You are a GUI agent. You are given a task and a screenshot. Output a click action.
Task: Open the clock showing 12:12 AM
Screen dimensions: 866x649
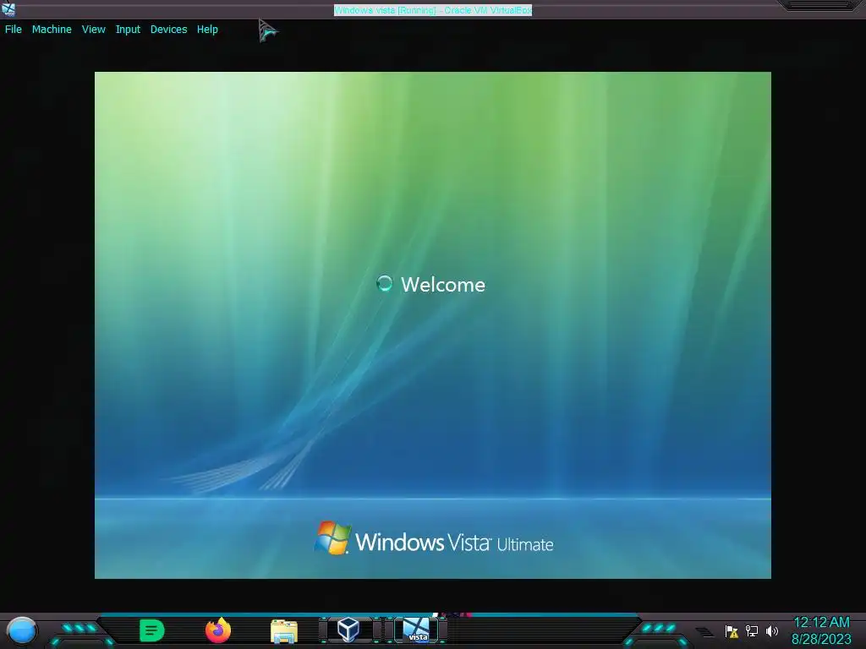[821, 623]
